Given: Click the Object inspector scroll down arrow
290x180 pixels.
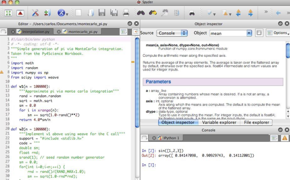Looking at the screenshot, I should pyautogui.click(x=288, y=116).
